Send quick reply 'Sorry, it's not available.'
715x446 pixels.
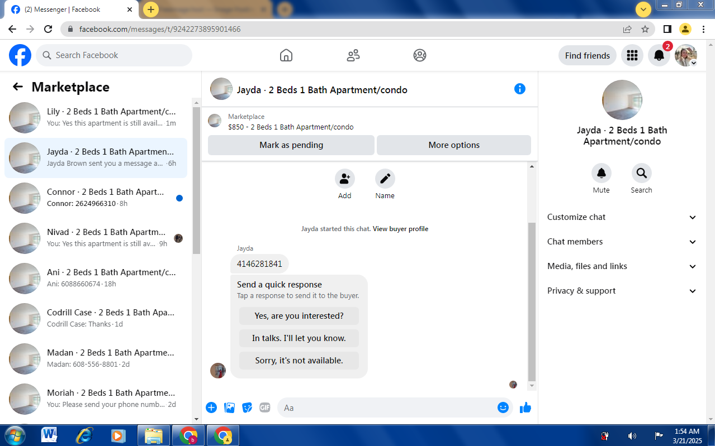[299, 361]
